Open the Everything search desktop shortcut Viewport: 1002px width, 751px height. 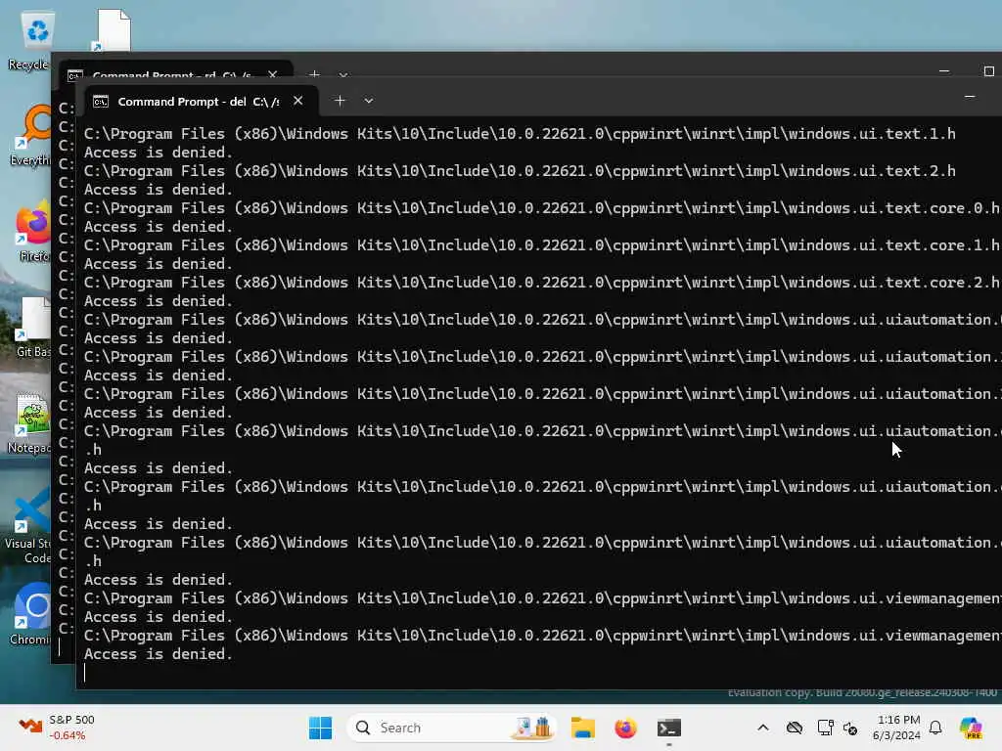click(x=32, y=135)
